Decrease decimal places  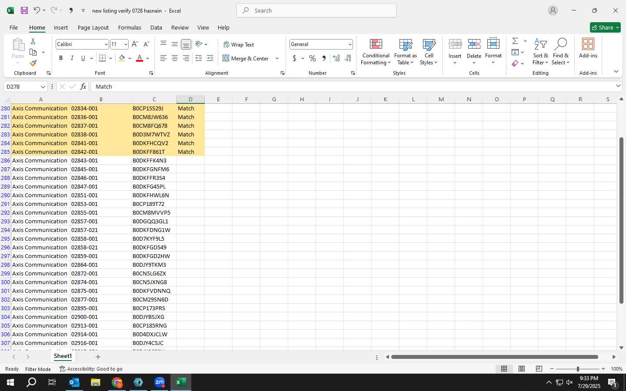(x=348, y=58)
